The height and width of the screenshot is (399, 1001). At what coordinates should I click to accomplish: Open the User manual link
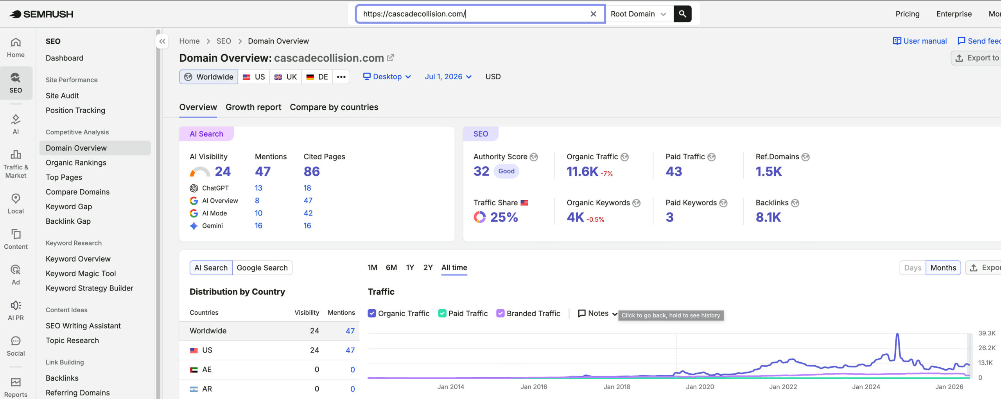[x=920, y=41]
